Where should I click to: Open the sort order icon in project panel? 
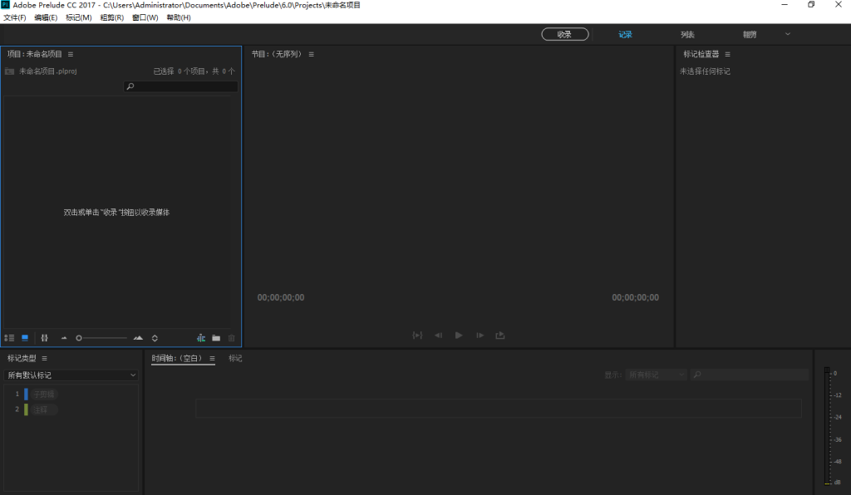(x=155, y=338)
